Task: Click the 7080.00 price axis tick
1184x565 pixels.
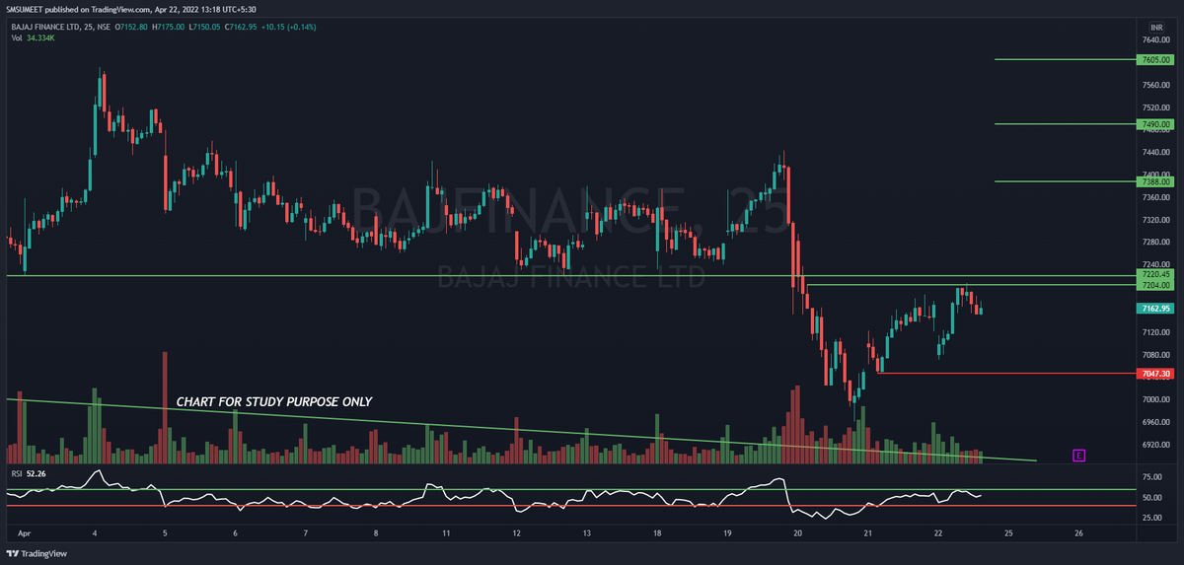Action: pyautogui.click(x=1156, y=355)
